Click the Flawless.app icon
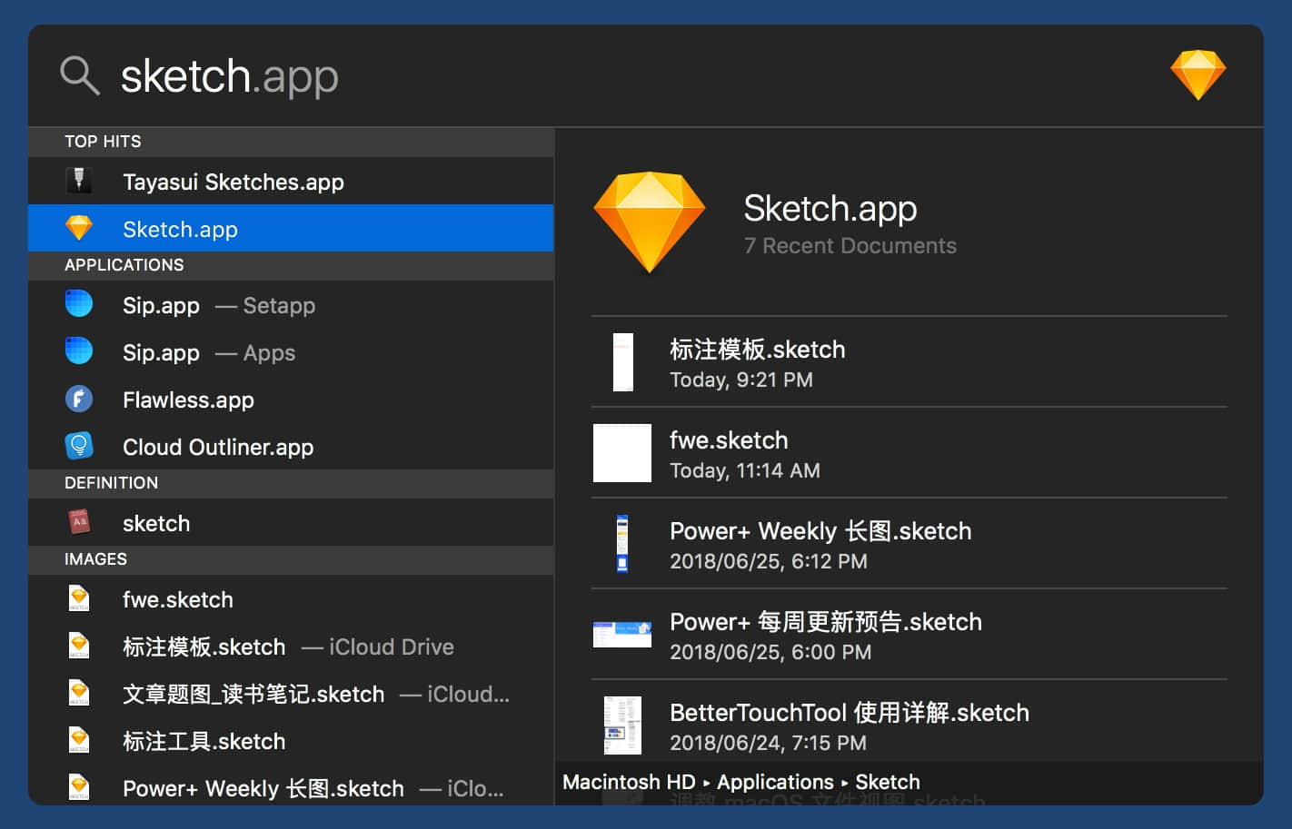1292x829 pixels. pyautogui.click(x=79, y=399)
